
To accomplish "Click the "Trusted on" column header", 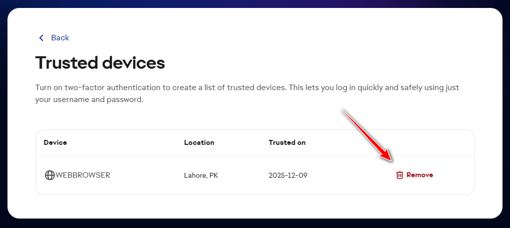I will click(x=287, y=142).
